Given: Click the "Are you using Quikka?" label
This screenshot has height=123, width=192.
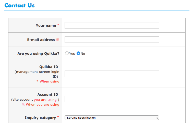Looking at the screenshot, I should point(38,53).
